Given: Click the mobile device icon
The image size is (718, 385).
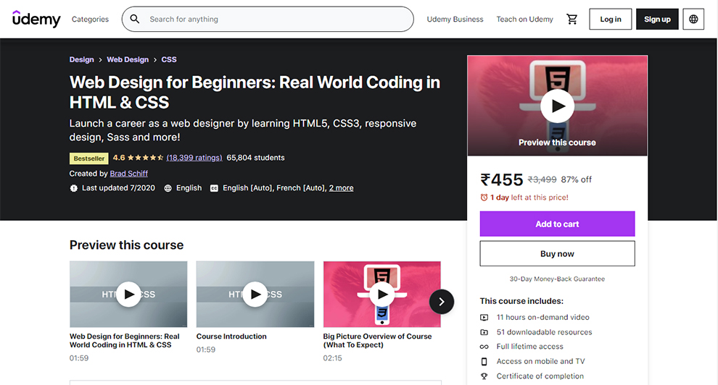Looking at the screenshot, I should (x=484, y=361).
